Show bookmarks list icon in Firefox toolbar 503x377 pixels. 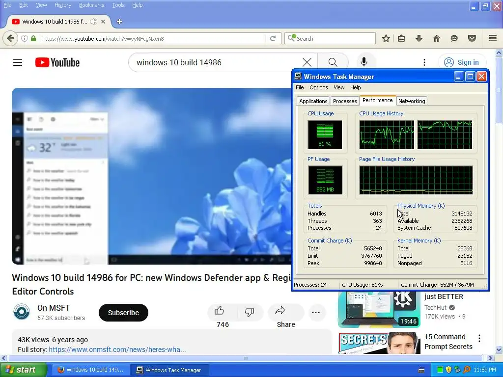coord(401,38)
